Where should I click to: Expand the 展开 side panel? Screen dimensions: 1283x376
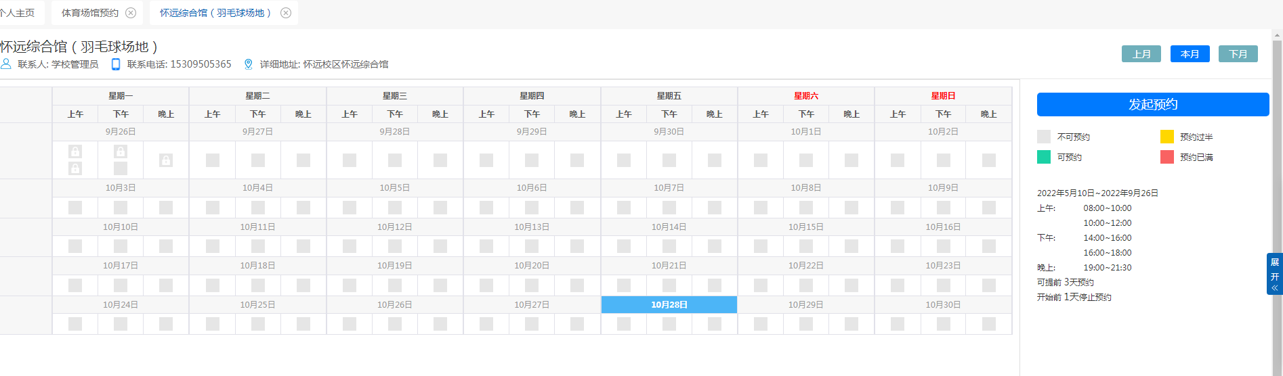coord(1274,274)
